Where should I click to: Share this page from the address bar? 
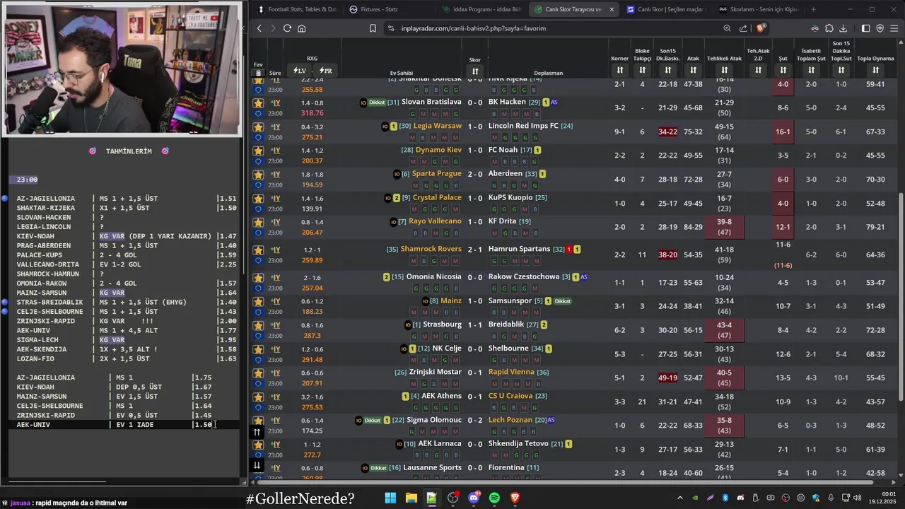tap(743, 28)
